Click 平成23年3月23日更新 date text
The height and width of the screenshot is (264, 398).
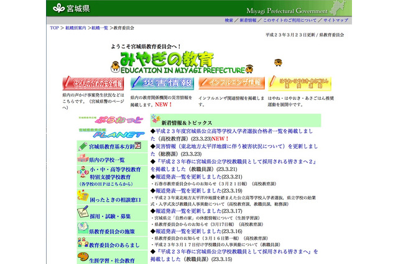click(290, 35)
